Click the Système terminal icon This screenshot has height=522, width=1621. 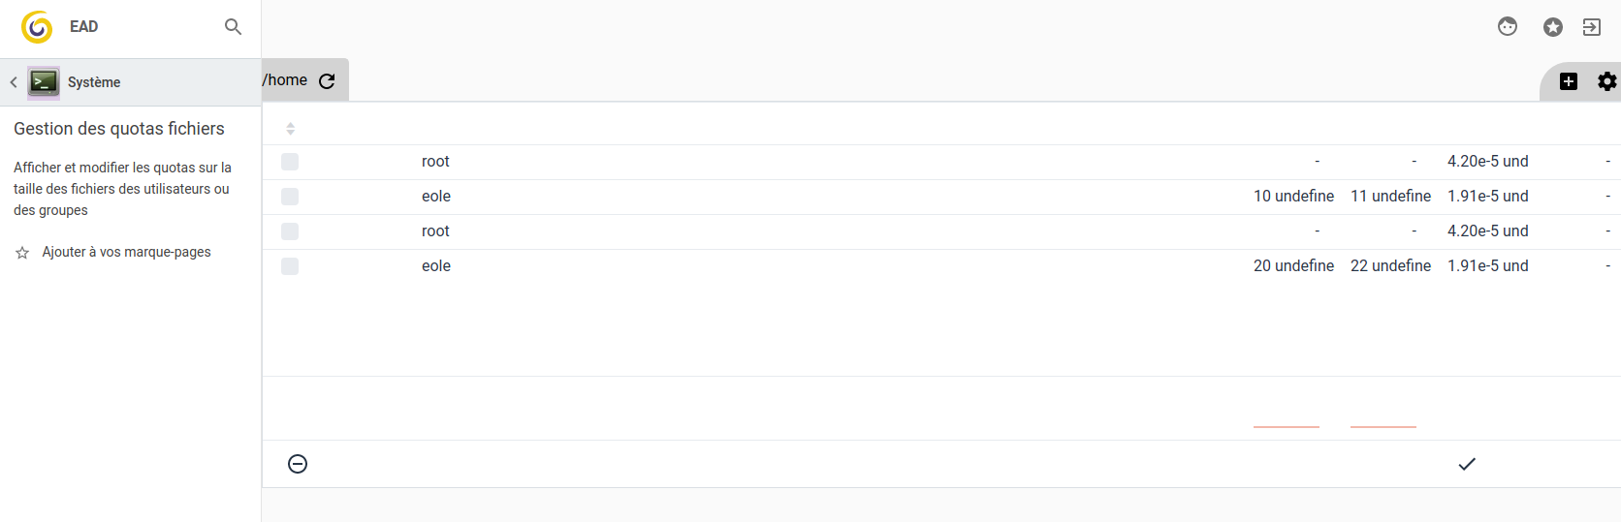pyautogui.click(x=44, y=82)
